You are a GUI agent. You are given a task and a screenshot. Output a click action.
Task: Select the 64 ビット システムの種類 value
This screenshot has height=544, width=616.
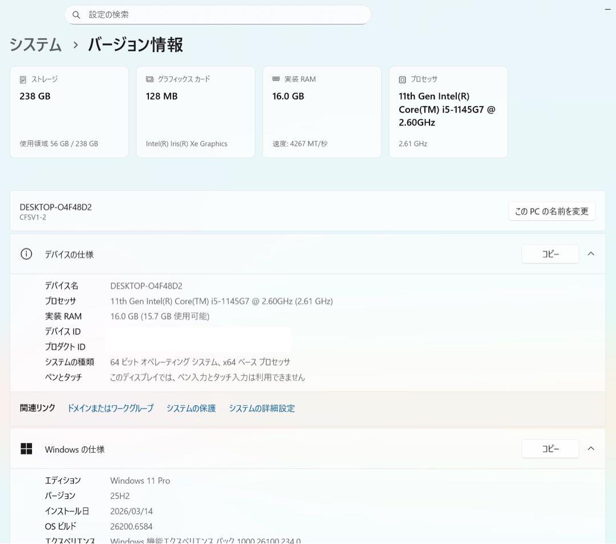[x=200, y=362]
